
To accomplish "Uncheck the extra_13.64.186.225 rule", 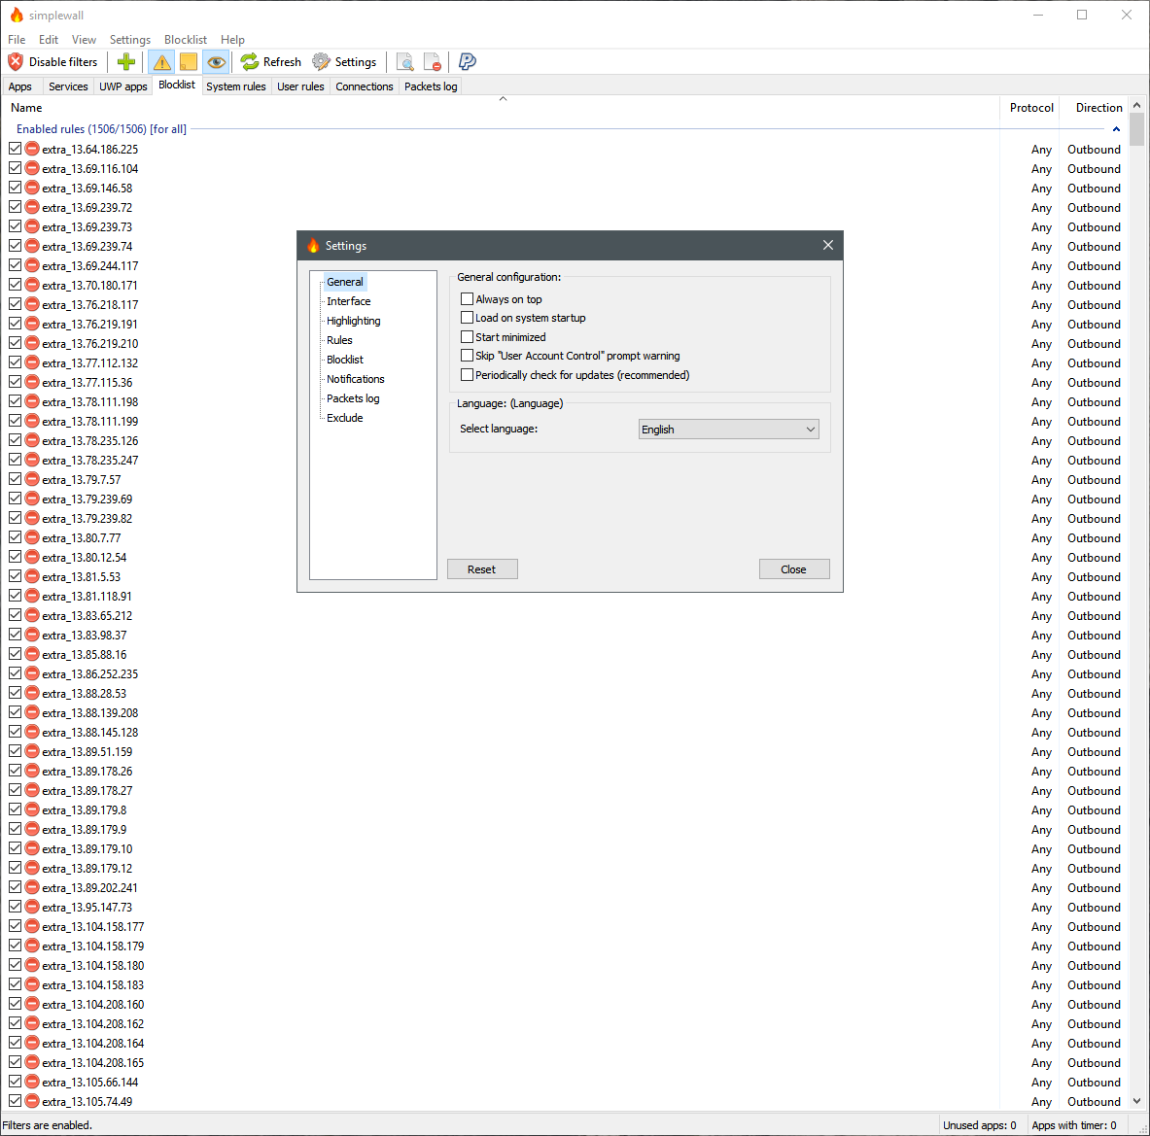I will click(15, 148).
